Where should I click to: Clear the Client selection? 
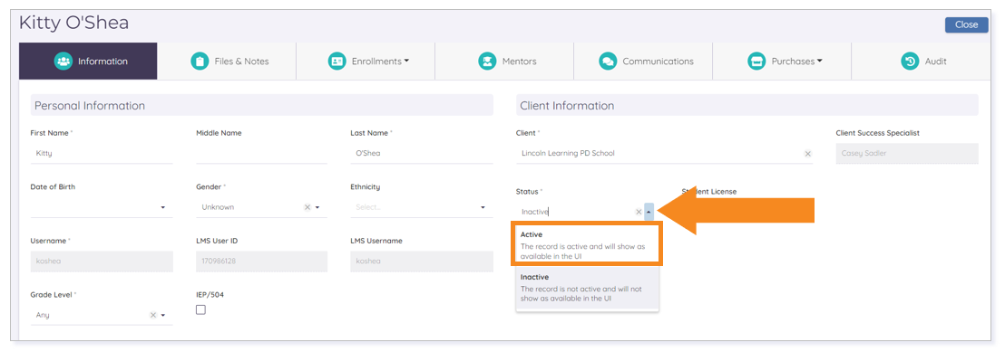click(807, 154)
